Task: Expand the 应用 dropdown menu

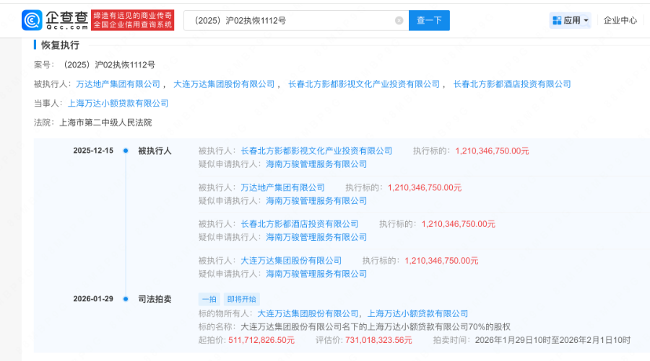Action: (586, 21)
